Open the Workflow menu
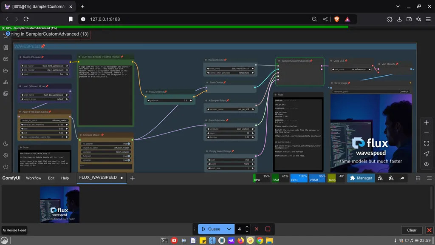 coord(34,178)
